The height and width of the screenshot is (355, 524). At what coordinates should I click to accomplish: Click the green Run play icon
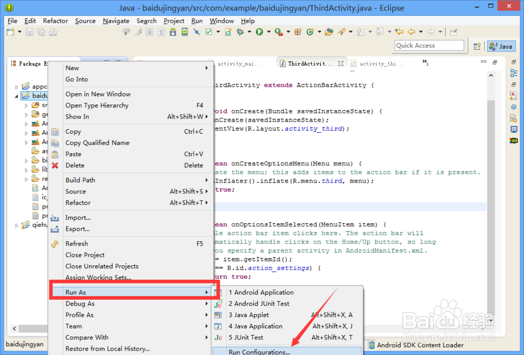[x=259, y=32]
